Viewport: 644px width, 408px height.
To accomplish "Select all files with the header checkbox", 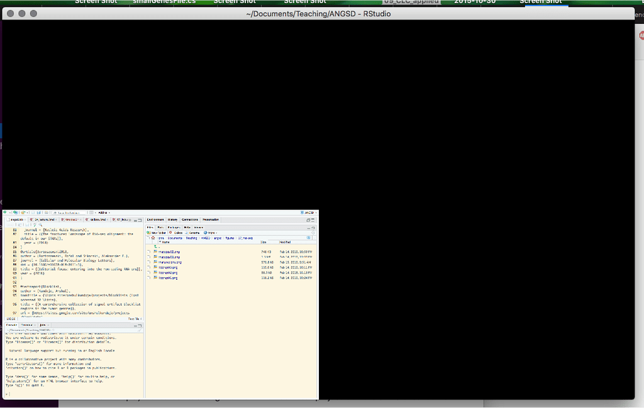I will [147, 238].
